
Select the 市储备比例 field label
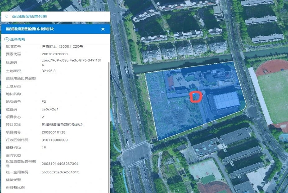coord(15,188)
